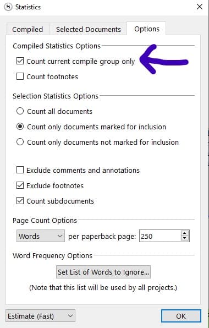The height and width of the screenshot is (328, 209).
Task: Open the Selected Documents tab
Action: (88, 29)
